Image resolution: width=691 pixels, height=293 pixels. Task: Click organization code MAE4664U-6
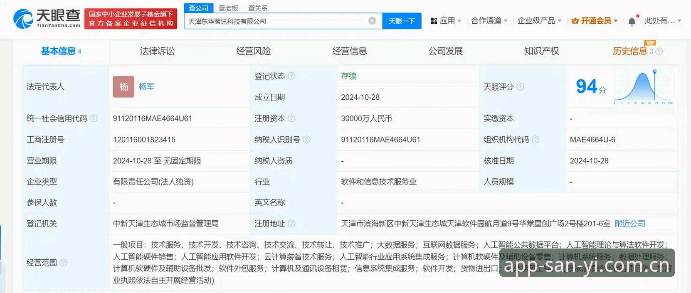click(592, 140)
